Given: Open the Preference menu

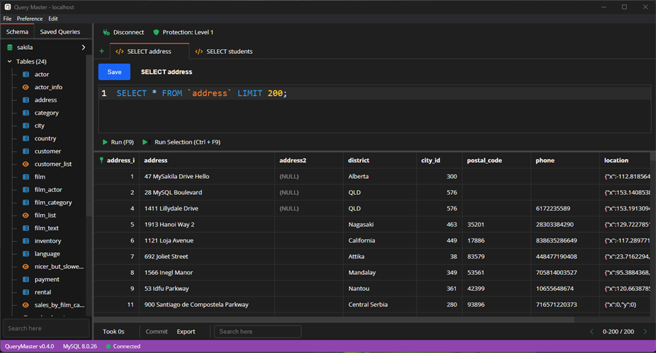Looking at the screenshot, I should point(30,19).
